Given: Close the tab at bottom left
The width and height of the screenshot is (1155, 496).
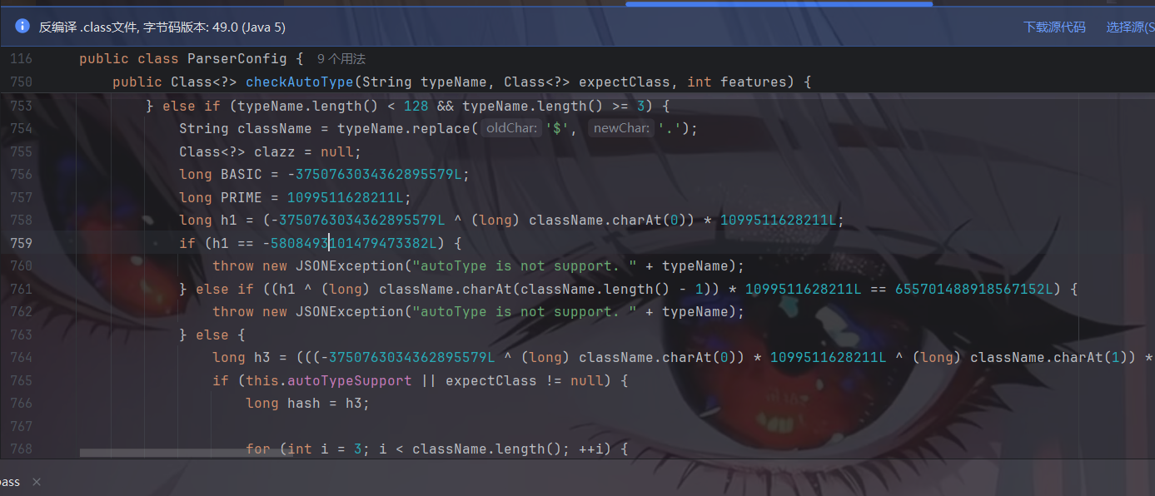Looking at the screenshot, I should (37, 482).
